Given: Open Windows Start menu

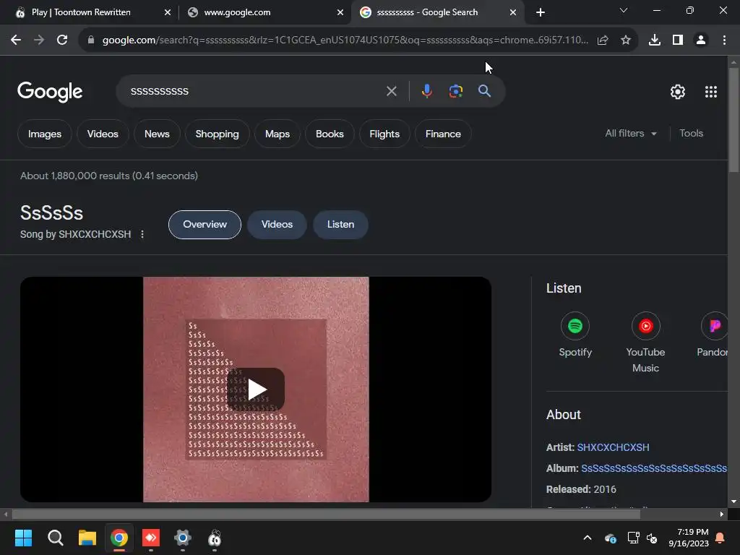Looking at the screenshot, I should coord(23,538).
